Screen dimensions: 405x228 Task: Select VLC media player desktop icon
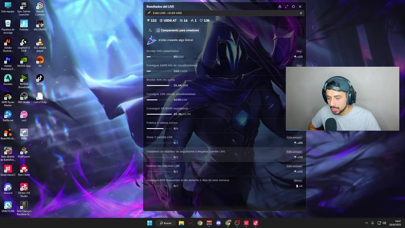(40, 45)
